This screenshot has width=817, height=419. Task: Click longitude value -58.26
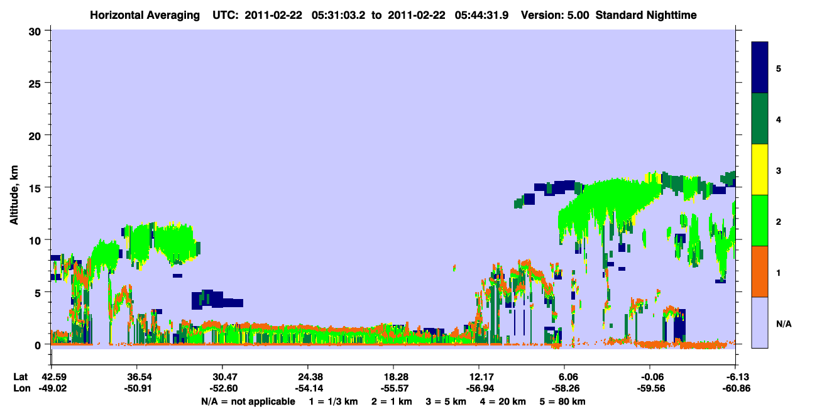[564, 389]
